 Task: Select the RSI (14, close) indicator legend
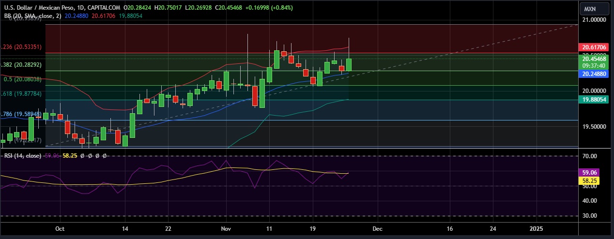coord(22,156)
